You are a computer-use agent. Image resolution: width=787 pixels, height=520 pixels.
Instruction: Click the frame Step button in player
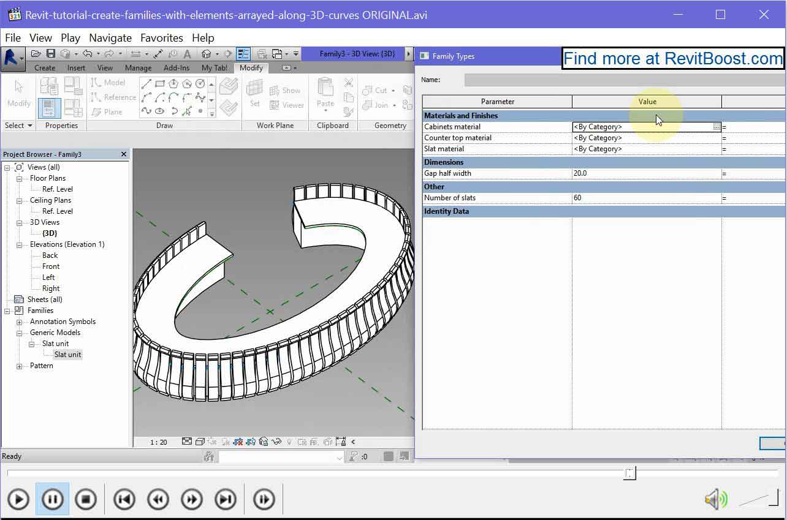264,500
